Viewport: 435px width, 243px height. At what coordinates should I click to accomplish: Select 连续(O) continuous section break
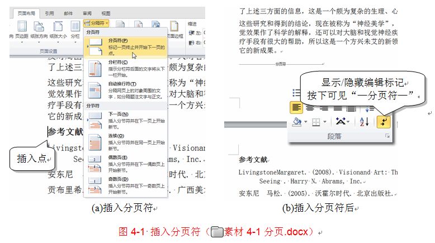125,142
